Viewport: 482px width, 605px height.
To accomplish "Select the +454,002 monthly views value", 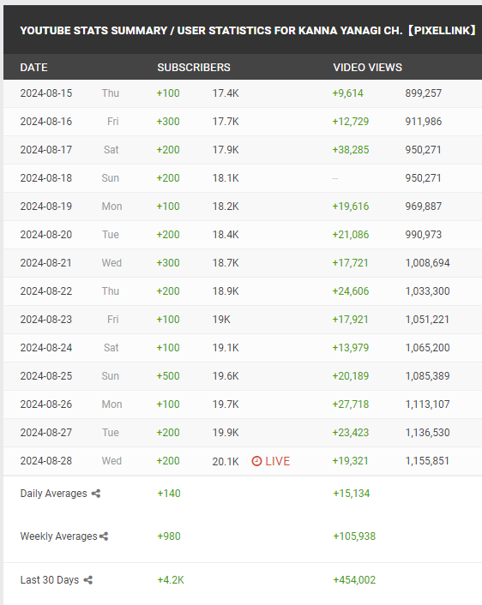I will 354,580.
